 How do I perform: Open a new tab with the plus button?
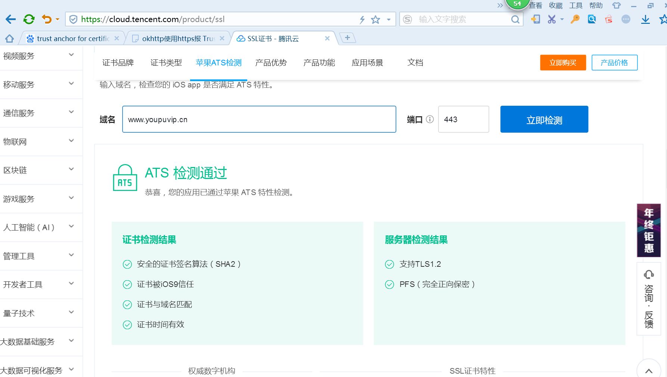tap(347, 38)
